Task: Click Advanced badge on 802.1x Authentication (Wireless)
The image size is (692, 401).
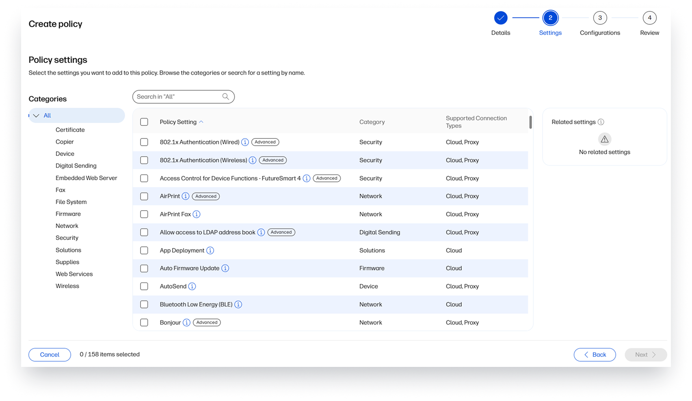Action: 273,160
